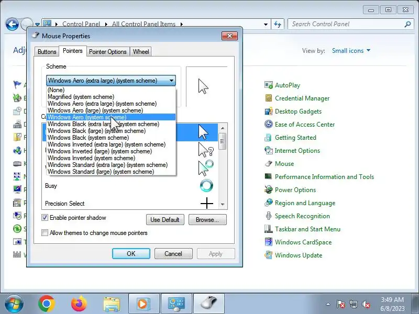Click the Use Default button
Viewport: 419px width, 314px height.
click(x=165, y=220)
